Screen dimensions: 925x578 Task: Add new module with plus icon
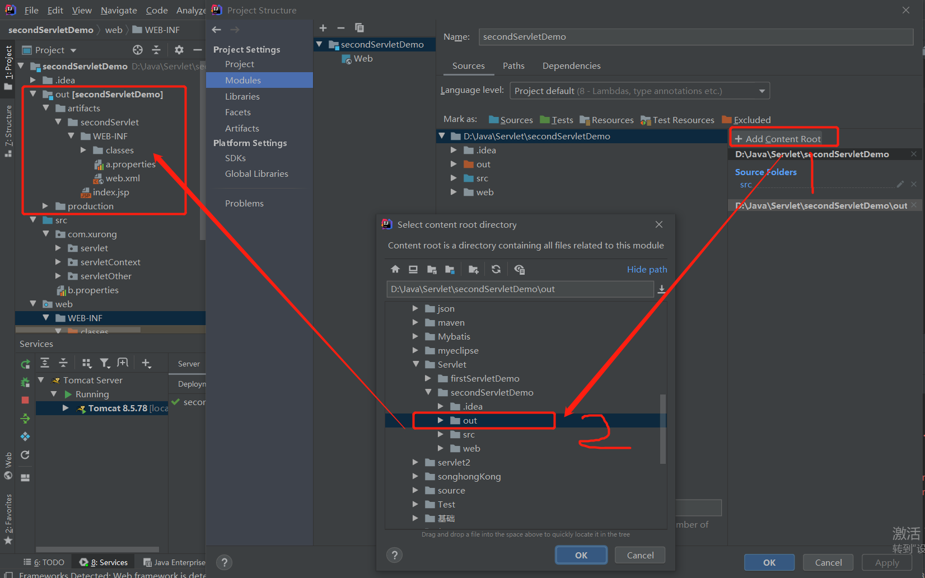tap(323, 28)
